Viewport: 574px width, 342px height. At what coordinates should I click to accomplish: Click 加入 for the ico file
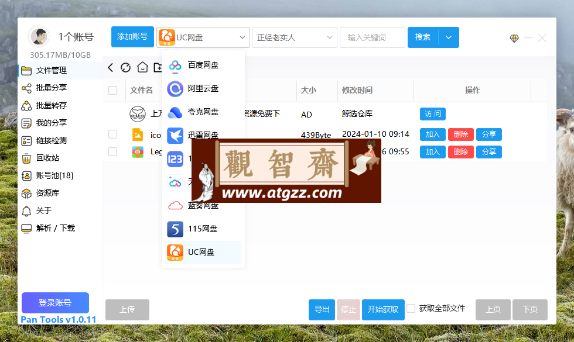(x=433, y=134)
